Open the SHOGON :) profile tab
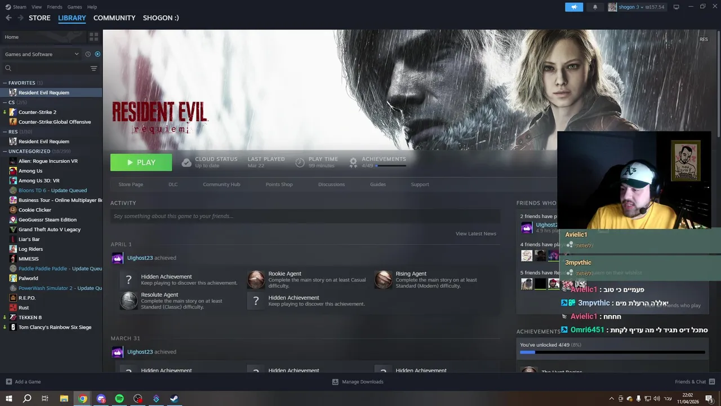 point(161,18)
